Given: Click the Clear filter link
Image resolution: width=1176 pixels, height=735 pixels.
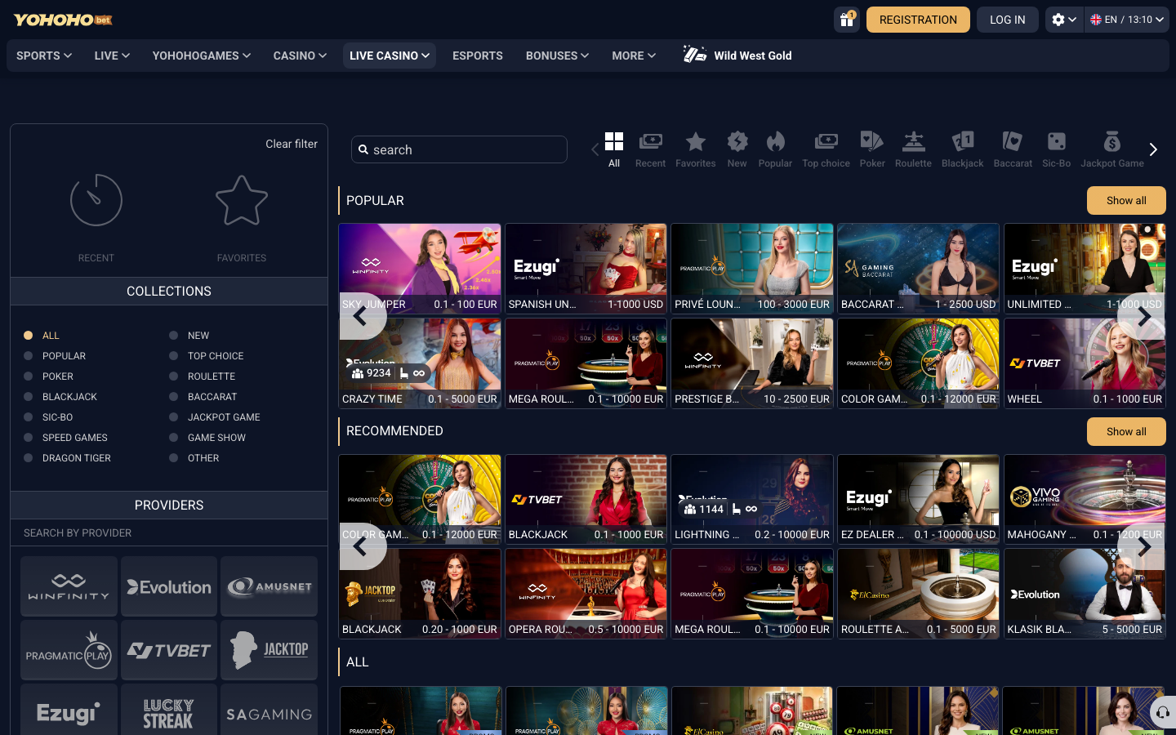Looking at the screenshot, I should click(292, 144).
